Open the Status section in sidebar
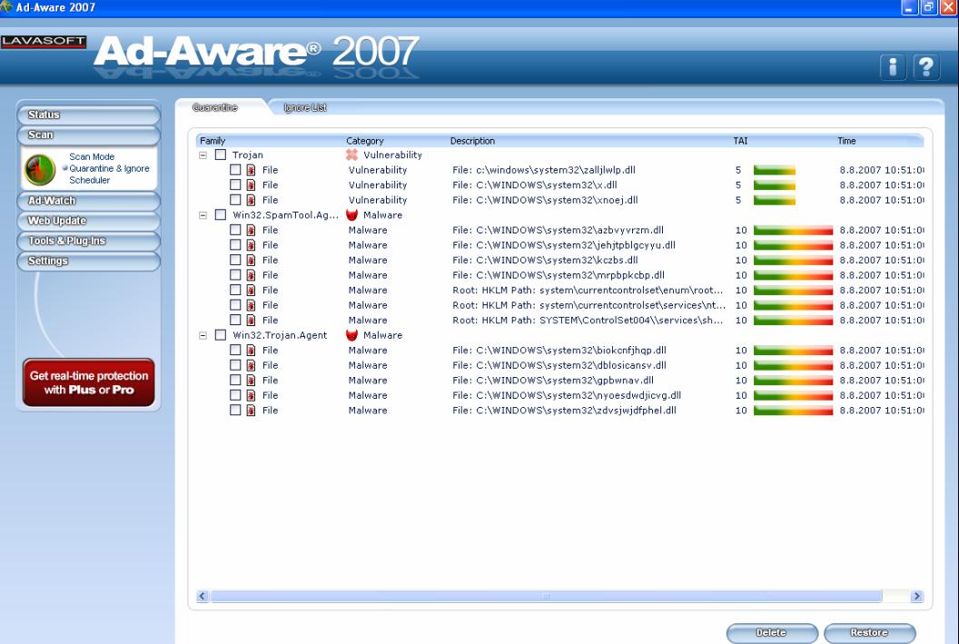This screenshot has width=959, height=644. [x=89, y=115]
